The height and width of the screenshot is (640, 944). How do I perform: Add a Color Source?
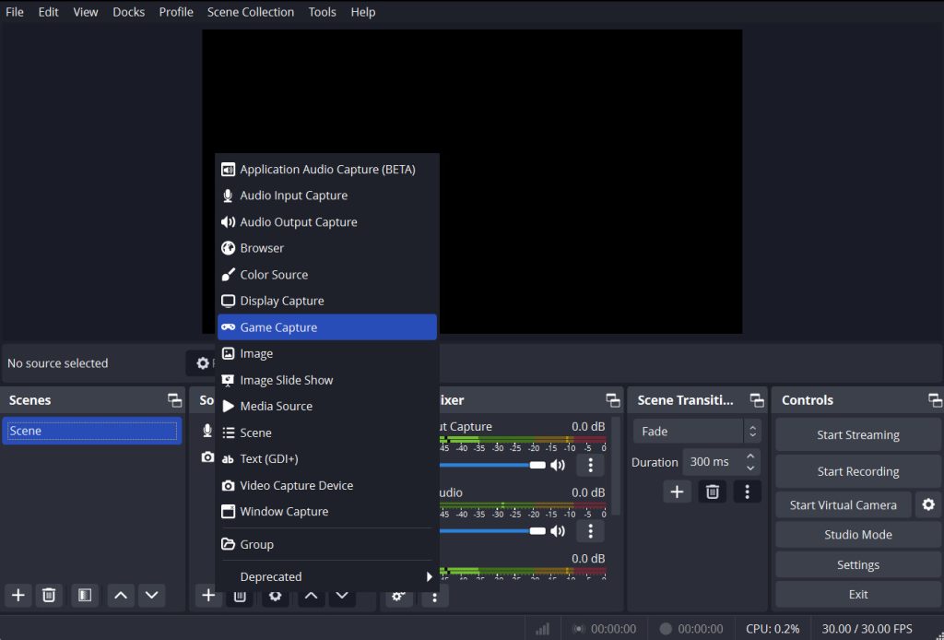tap(327, 275)
